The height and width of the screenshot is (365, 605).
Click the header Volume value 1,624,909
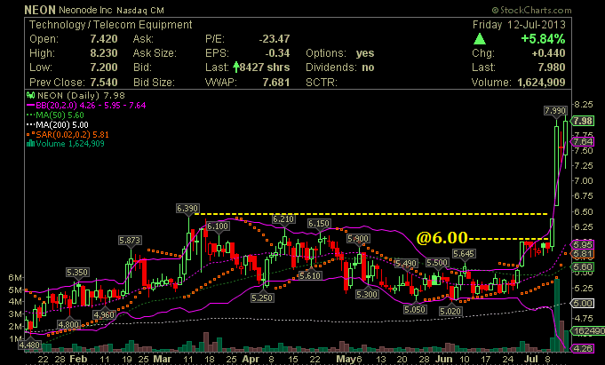tap(541, 83)
